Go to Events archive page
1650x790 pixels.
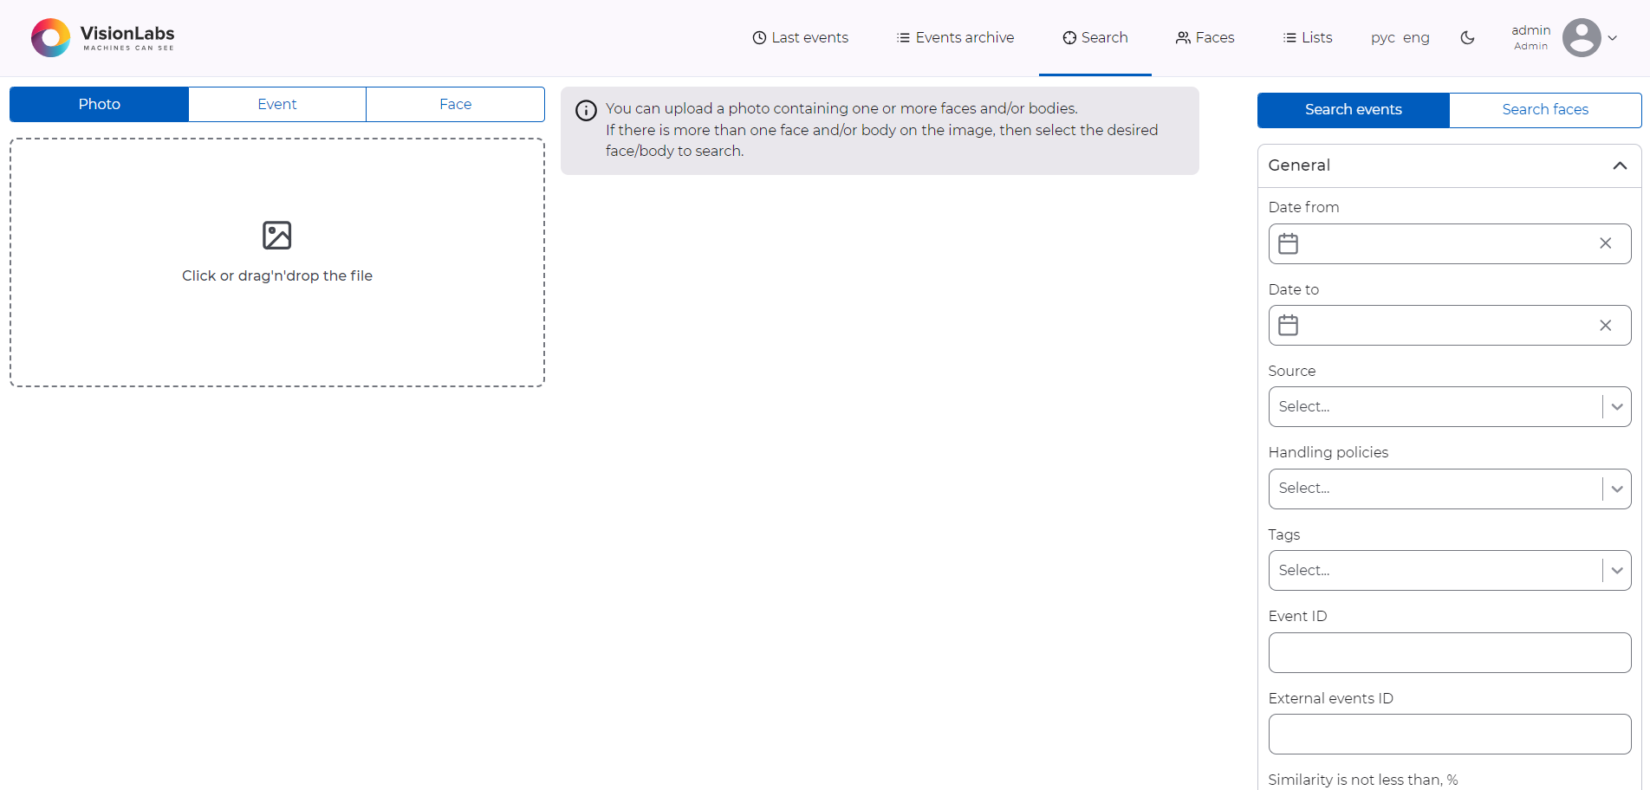click(955, 37)
